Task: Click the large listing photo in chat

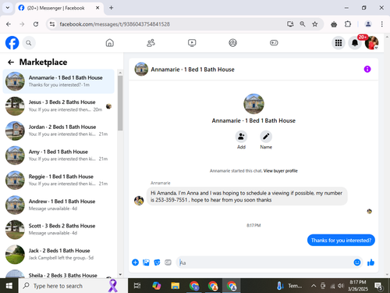Action: [253, 104]
